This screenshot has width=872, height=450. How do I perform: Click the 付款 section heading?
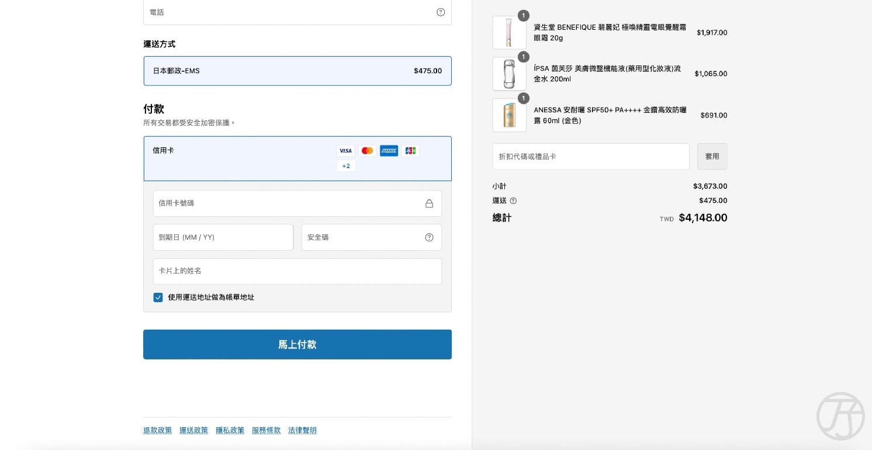pyautogui.click(x=154, y=109)
